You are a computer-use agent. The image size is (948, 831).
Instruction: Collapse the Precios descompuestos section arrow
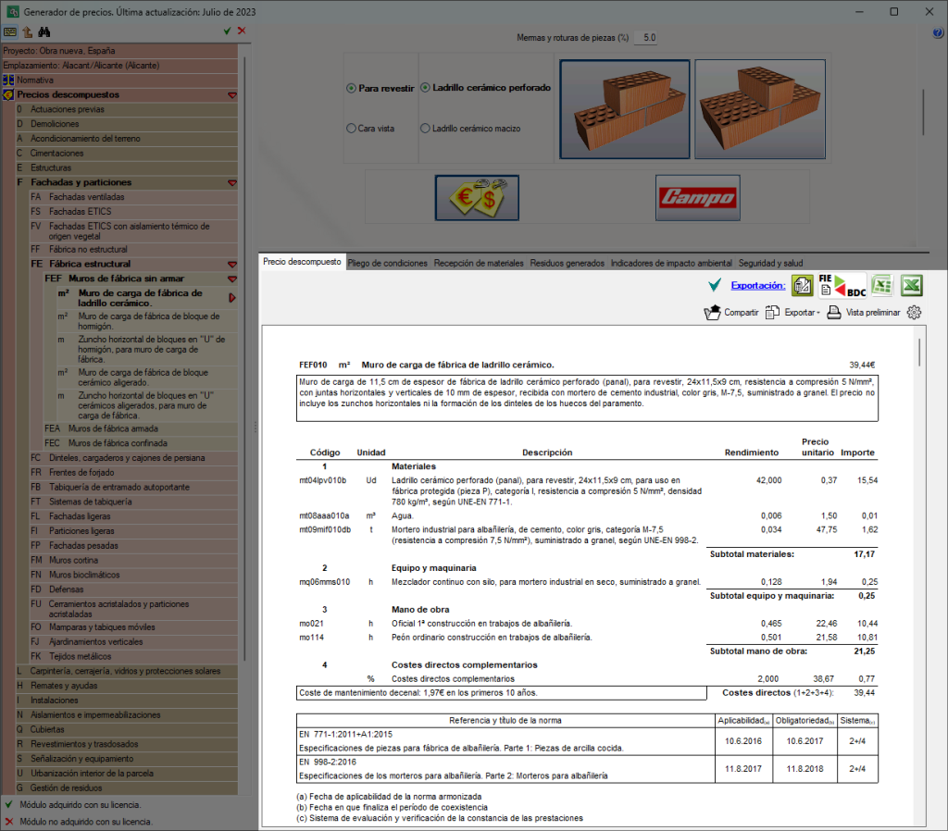[x=232, y=95]
